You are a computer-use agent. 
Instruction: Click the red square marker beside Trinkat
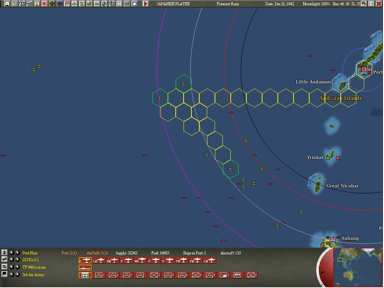[x=338, y=158]
